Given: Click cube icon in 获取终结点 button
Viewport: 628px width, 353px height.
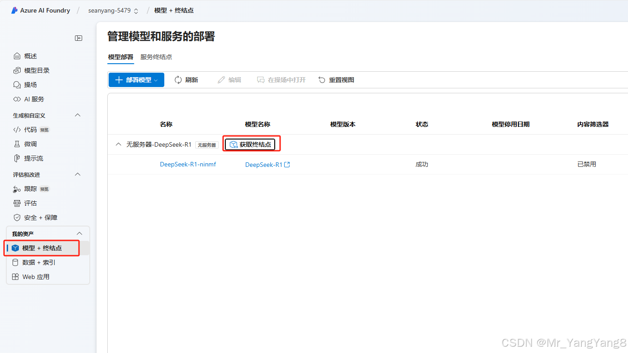Looking at the screenshot, I should (x=233, y=144).
